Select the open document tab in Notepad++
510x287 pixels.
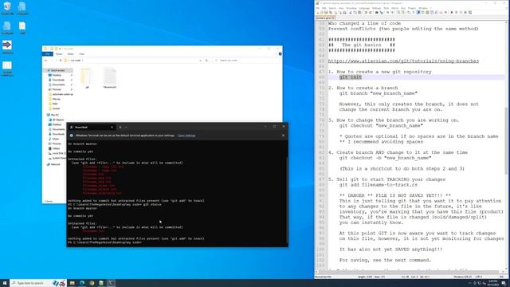tap(325, 18)
